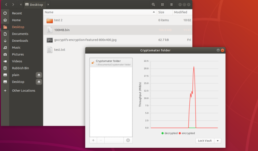258x151 pixels.
Task: Open Music in the sidebar
Action: (x=22, y=48)
